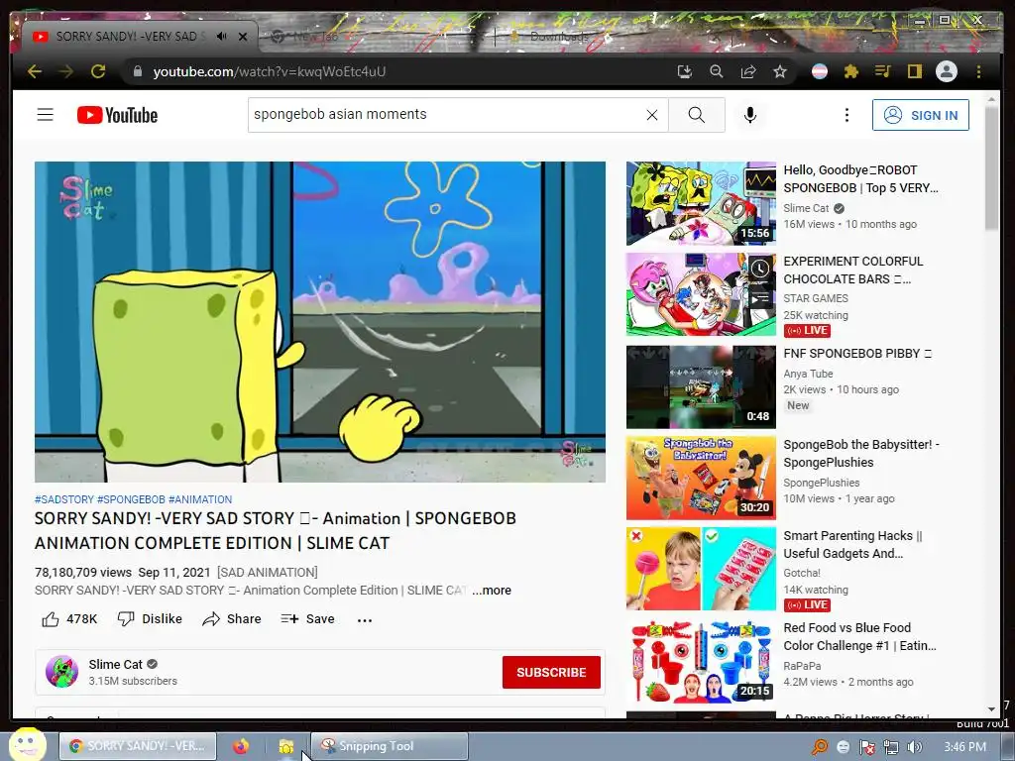Open the zoom magnifier in address bar
Viewport: 1015px width, 761px height.
pos(716,71)
